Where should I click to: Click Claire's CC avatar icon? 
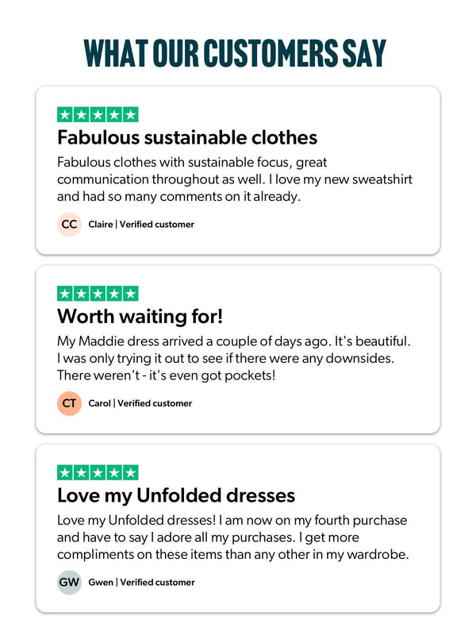[70, 225]
